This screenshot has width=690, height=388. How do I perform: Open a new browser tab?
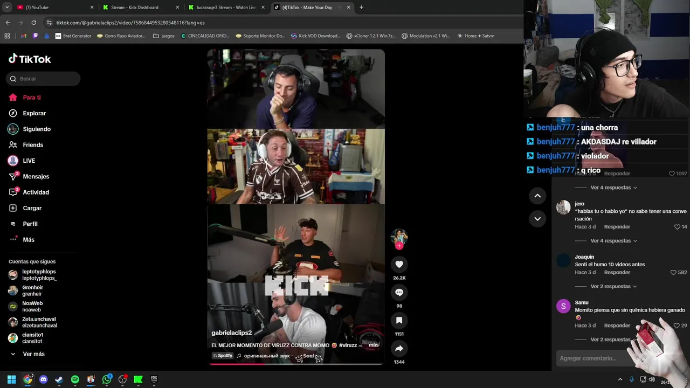pyautogui.click(x=361, y=8)
